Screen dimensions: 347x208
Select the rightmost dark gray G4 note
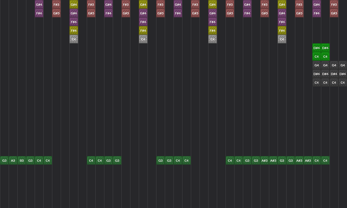343,65
